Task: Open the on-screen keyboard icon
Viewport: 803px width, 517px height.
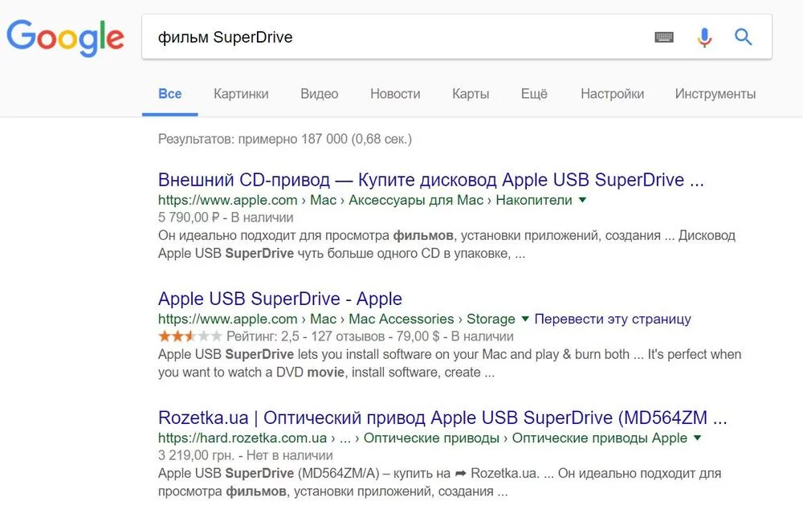Action: [664, 37]
